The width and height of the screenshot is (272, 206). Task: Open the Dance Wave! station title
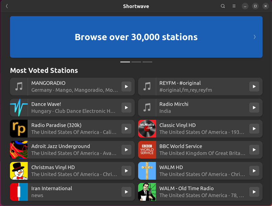46,104
